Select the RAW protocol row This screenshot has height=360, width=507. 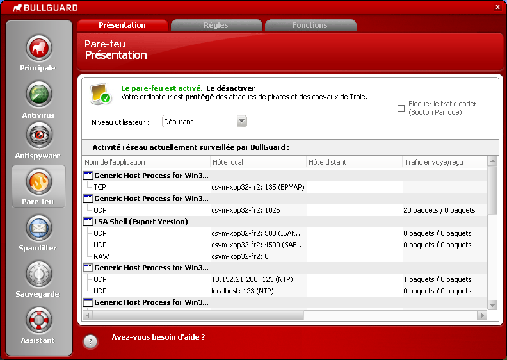[284, 256]
